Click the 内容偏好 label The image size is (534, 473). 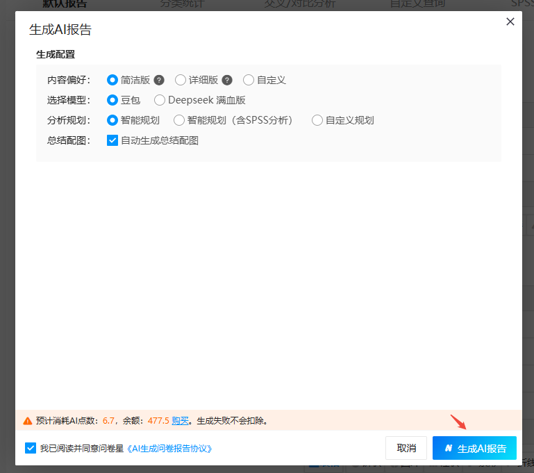pos(69,80)
